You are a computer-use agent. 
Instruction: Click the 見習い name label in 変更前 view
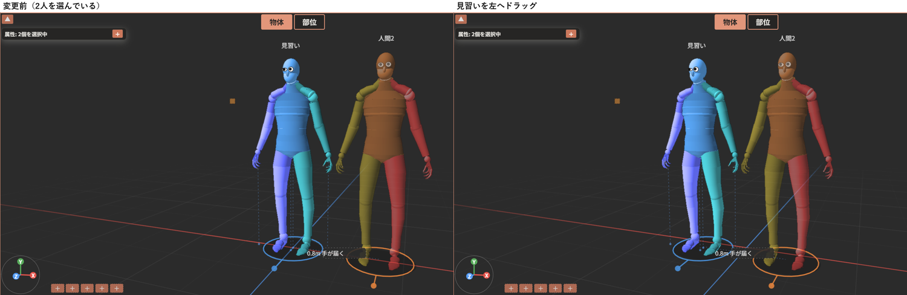point(291,46)
